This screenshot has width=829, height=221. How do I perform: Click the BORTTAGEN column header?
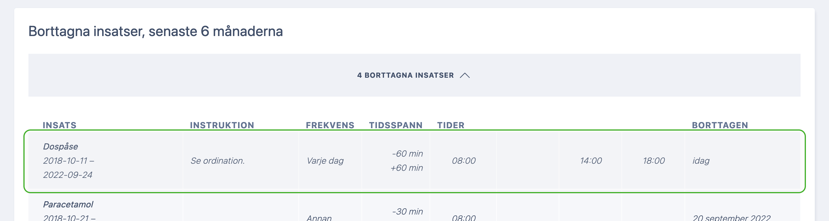[720, 125]
